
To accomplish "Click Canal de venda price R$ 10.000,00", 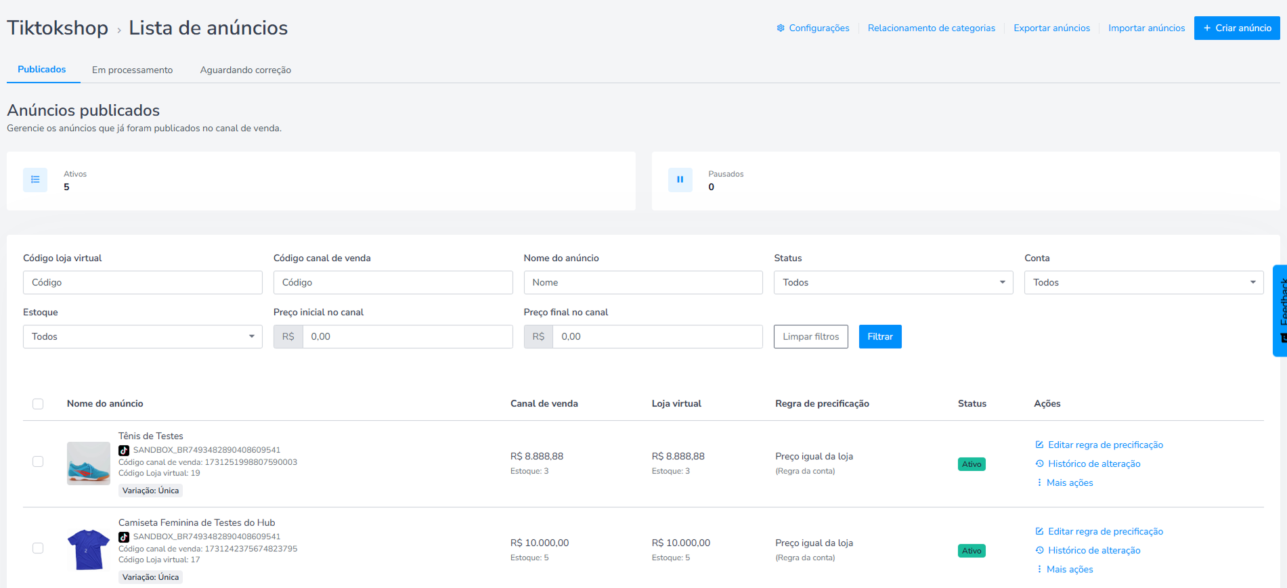I will pyautogui.click(x=540, y=543).
